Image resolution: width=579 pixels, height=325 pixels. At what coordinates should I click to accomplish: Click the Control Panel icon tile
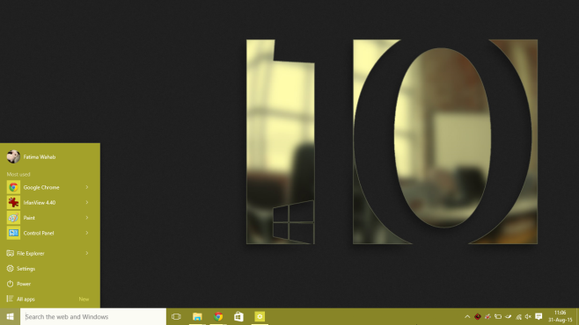click(x=13, y=233)
